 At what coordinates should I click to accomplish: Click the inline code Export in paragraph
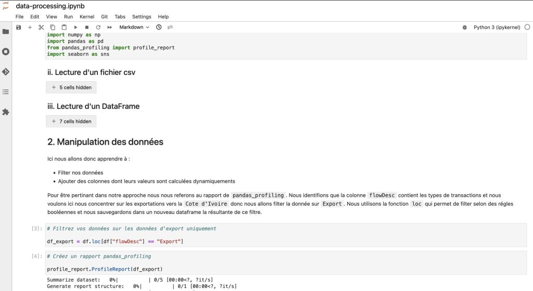332,204
